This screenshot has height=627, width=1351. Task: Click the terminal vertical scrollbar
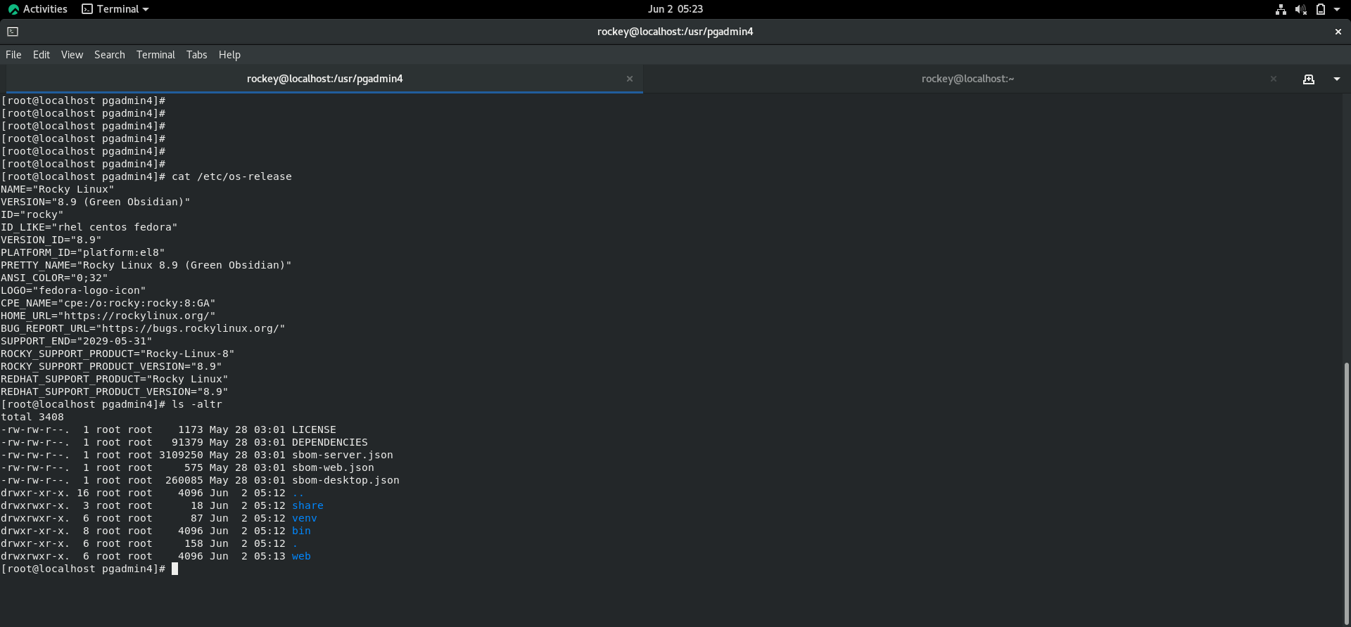coord(1346,492)
